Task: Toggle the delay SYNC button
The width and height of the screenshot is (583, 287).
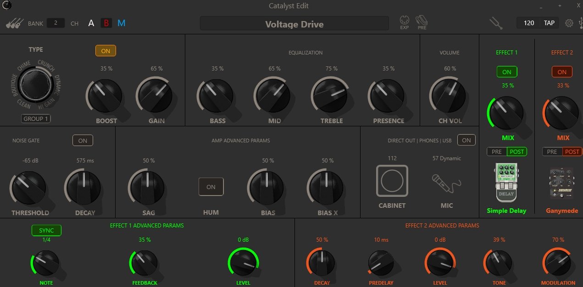Action: tap(46, 230)
